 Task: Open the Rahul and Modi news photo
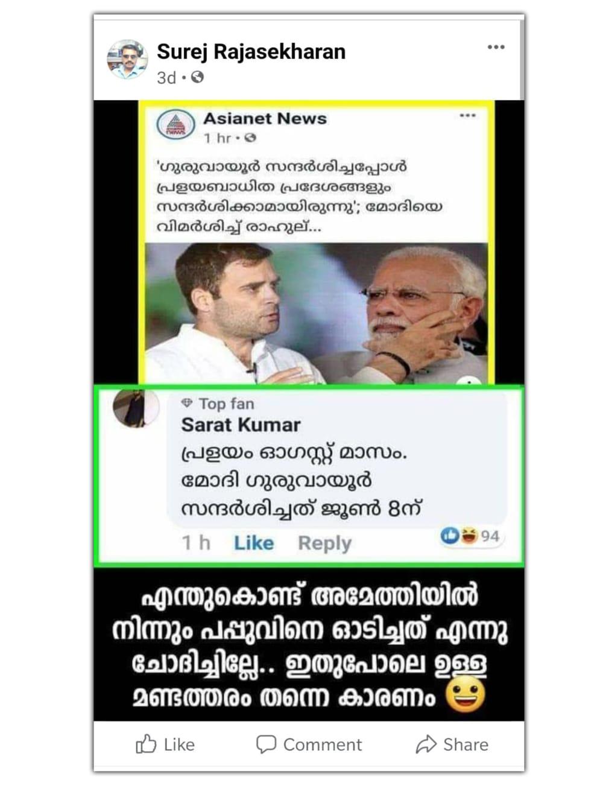[317, 313]
